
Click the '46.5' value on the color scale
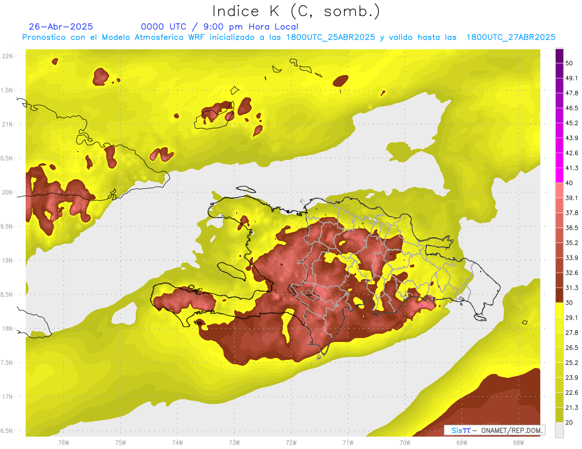(572, 108)
